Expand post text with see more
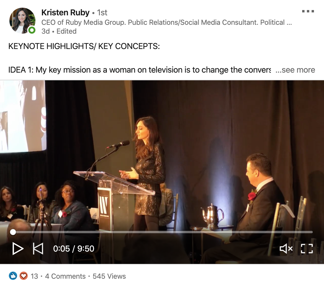The width and height of the screenshot is (324, 284). pos(295,70)
